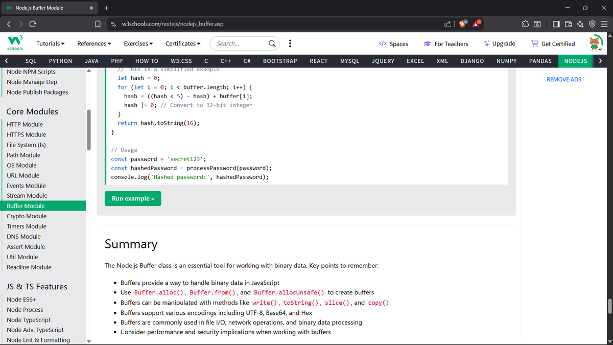Open the Brave Wallet icon
Viewport: 613px width, 345px height.
(568, 24)
